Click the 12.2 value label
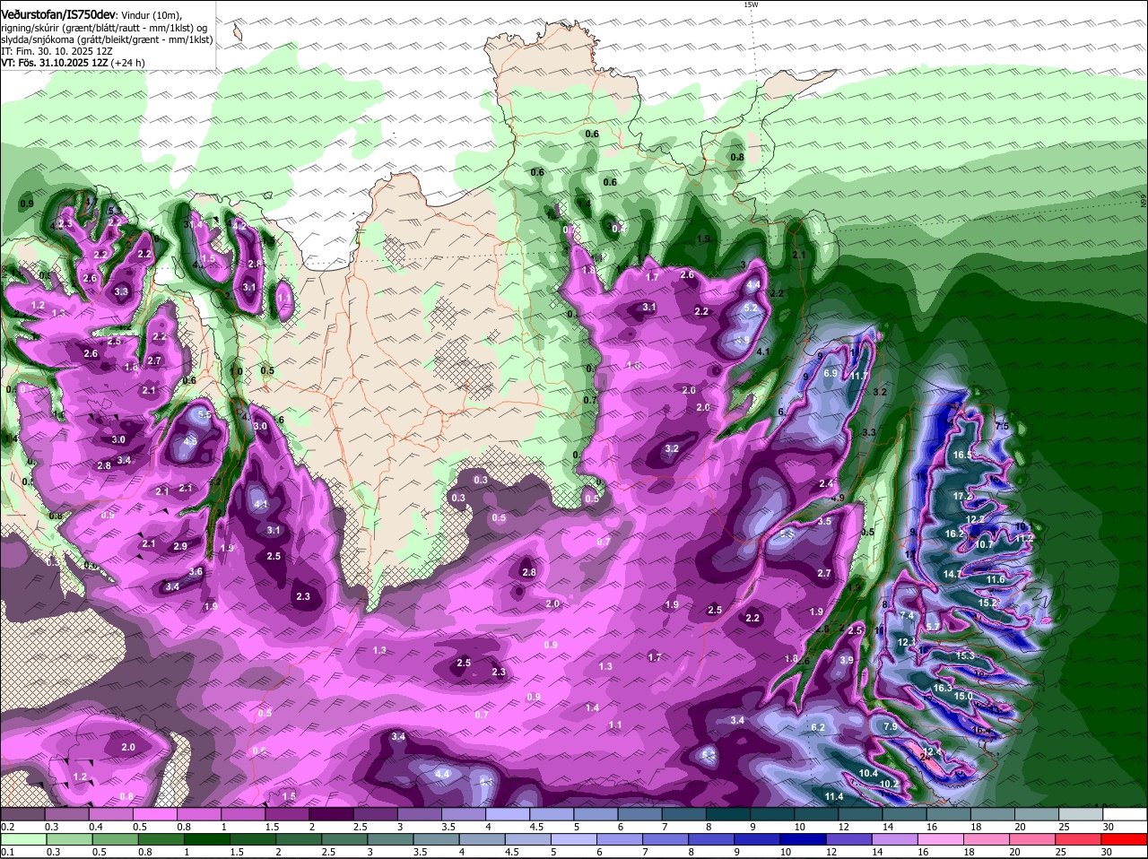 [x=975, y=520]
